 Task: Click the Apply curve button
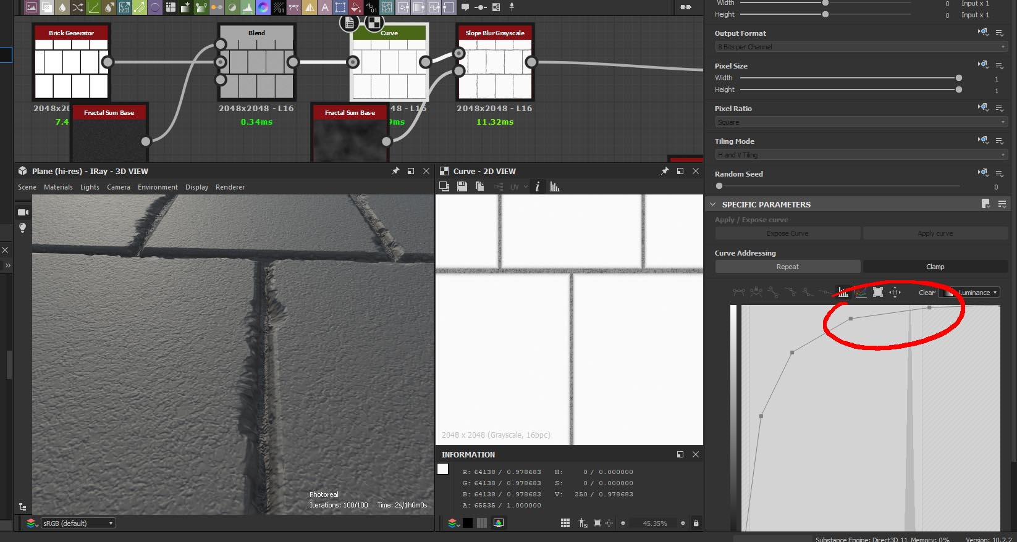pyautogui.click(x=935, y=233)
